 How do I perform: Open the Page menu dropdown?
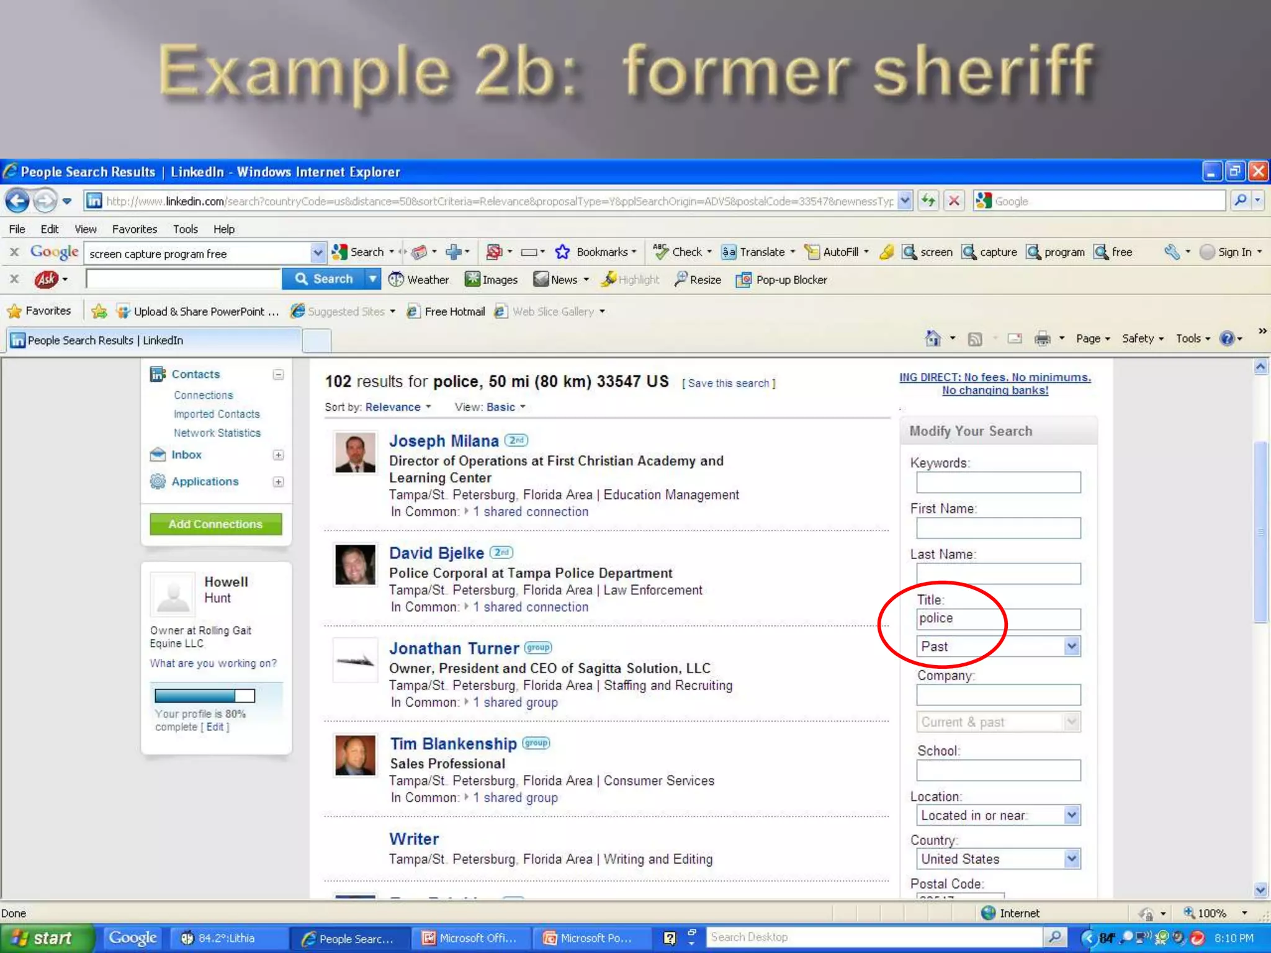tap(1092, 339)
